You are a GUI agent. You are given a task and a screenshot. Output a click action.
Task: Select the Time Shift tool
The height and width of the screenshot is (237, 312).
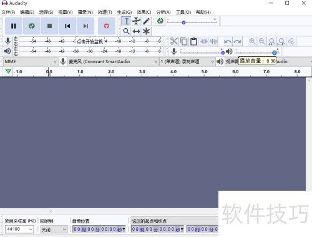(136, 31)
